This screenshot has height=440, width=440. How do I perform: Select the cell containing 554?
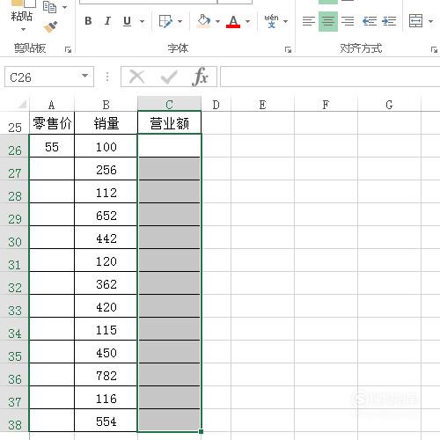tap(106, 421)
